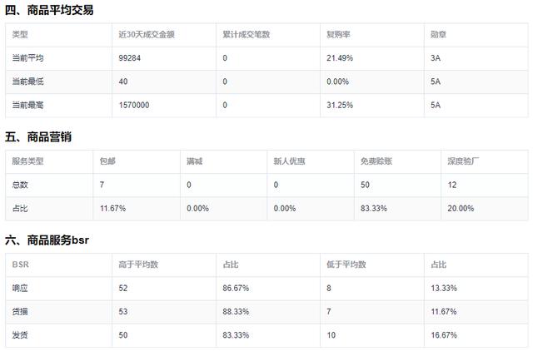Click the 勋章 column header
This screenshot has height=351, width=533.
coord(437,35)
